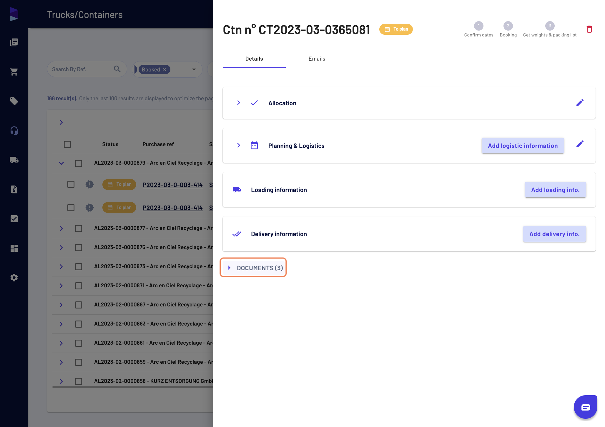Open the truck sidebar icon
Image resolution: width=605 pixels, height=427 pixels.
(x=14, y=160)
